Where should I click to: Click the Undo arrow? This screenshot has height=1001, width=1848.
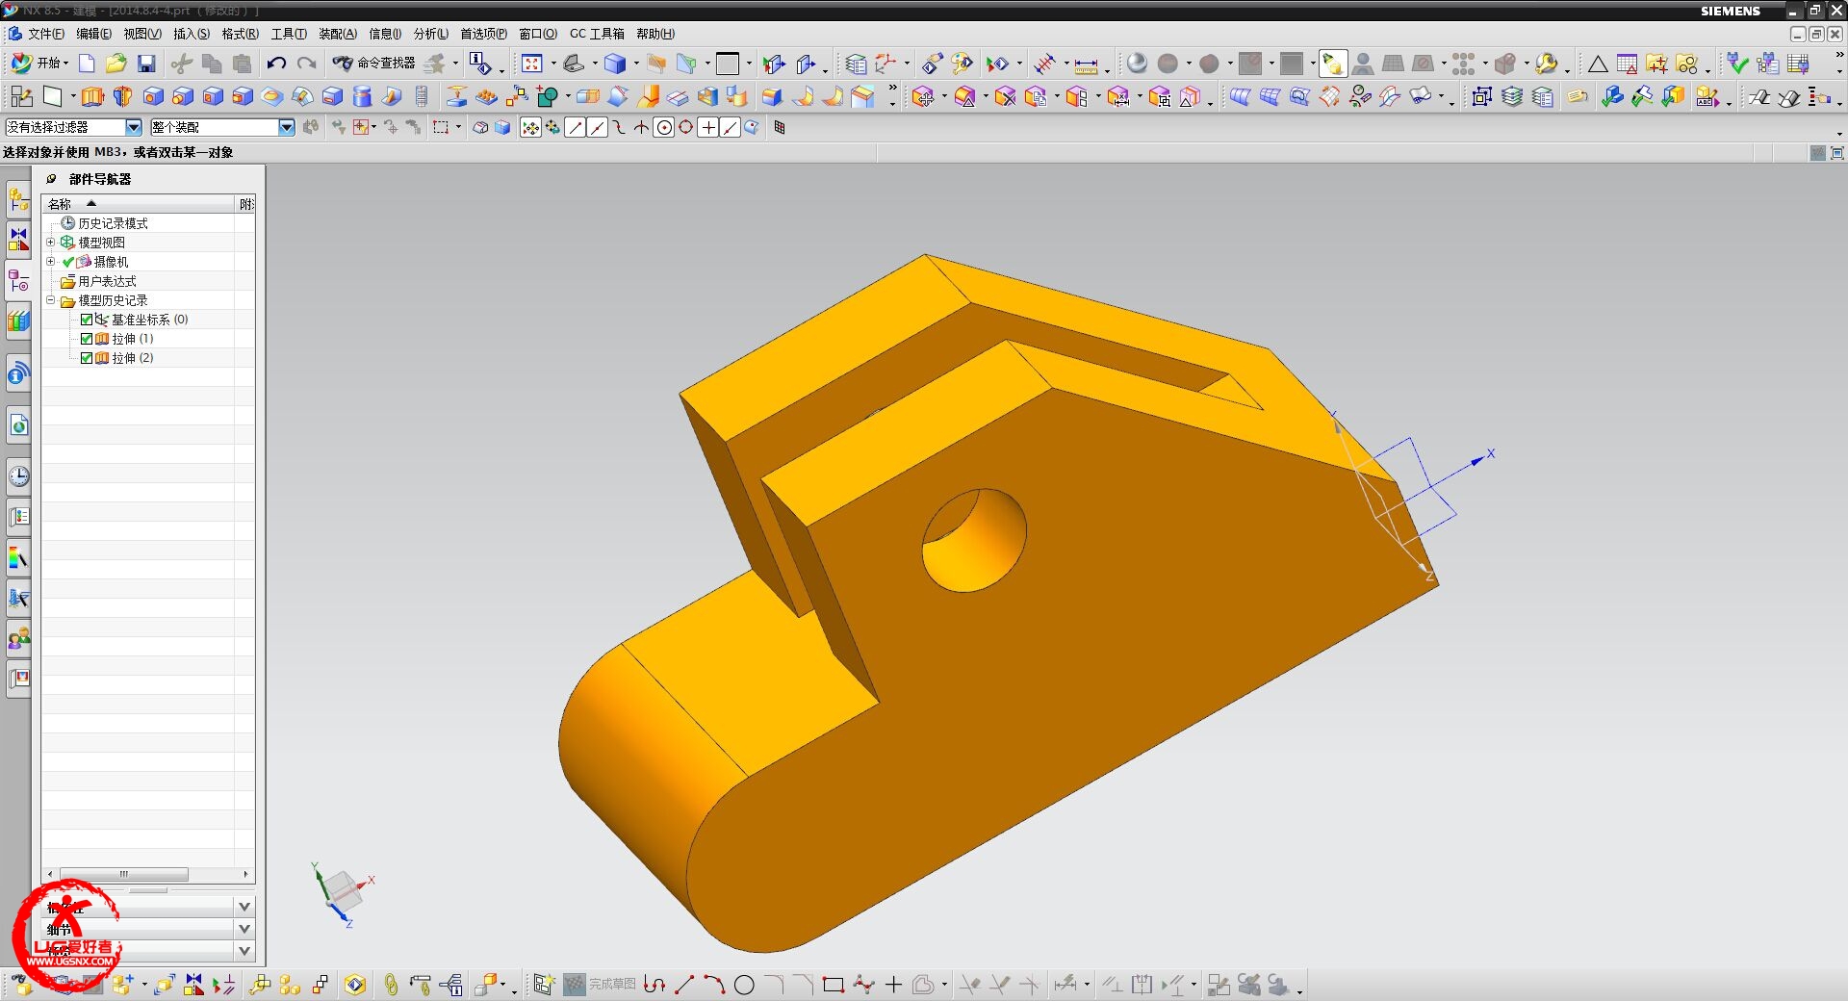point(276,64)
